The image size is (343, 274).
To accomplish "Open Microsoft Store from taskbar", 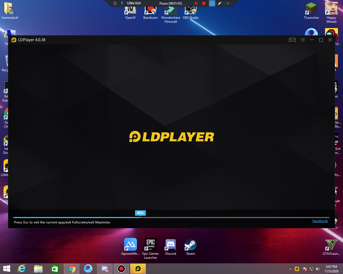I will pos(55,269).
